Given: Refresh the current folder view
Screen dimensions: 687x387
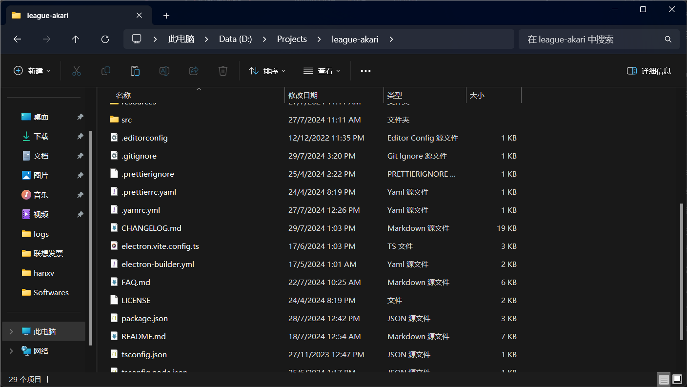Looking at the screenshot, I should coord(105,39).
